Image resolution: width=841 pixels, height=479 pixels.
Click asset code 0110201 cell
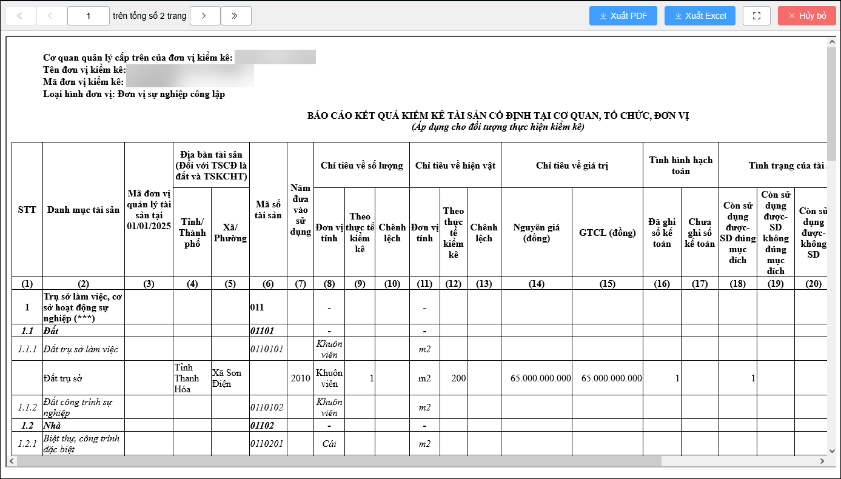267,444
